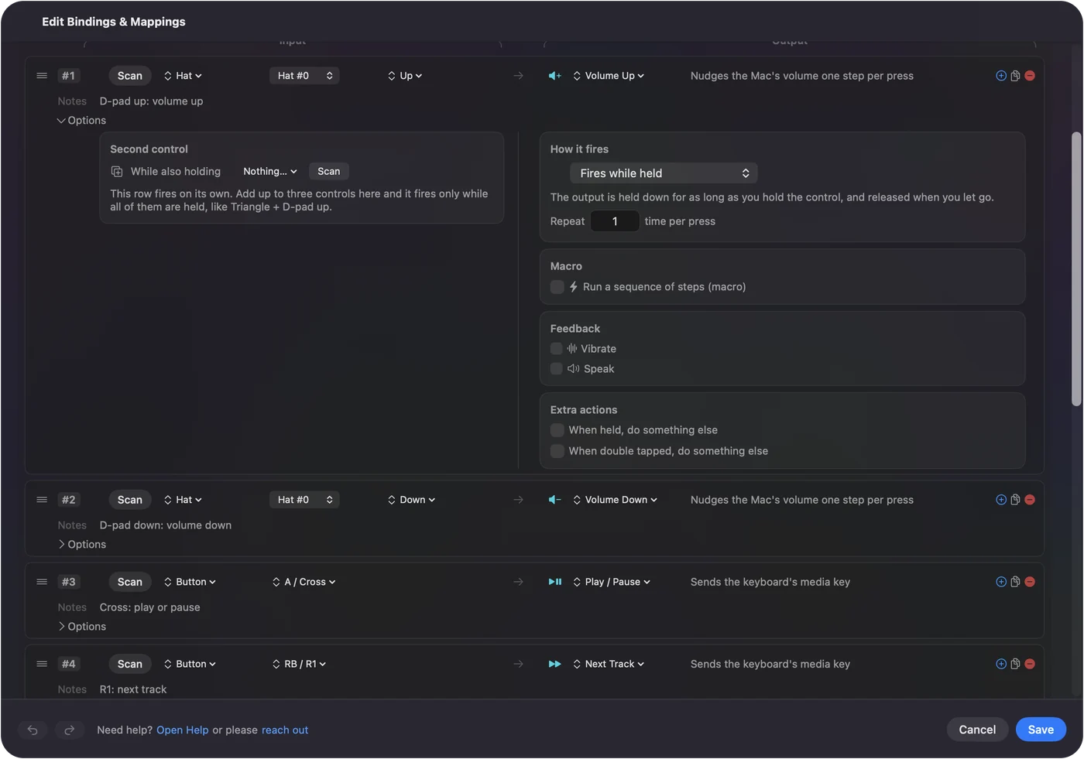The width and height of the screenshot is (1084, 759).
Task: Click the drag handle icon of row #3
Action: pyautogui.click(x=42, y=582)
